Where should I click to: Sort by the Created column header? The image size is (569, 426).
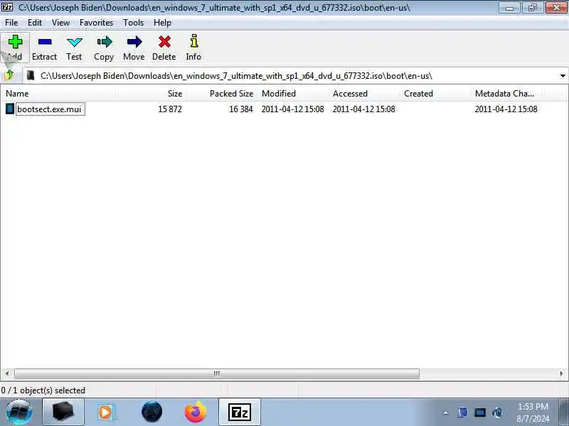click(435, 94)
